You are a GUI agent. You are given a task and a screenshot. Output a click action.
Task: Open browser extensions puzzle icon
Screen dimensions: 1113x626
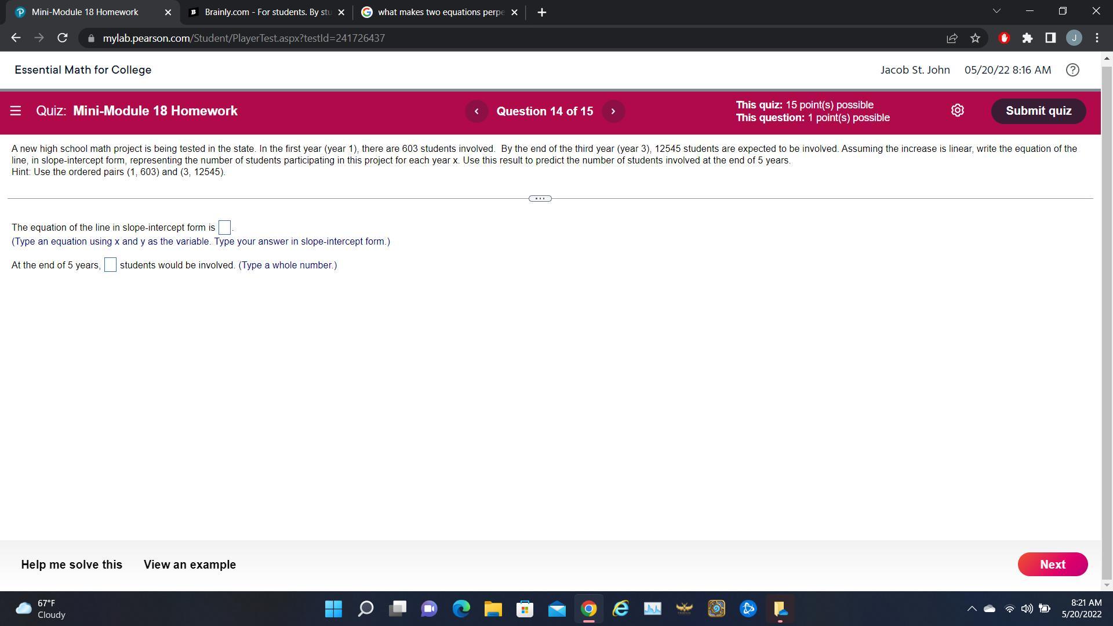click(x=1027, y=38)
